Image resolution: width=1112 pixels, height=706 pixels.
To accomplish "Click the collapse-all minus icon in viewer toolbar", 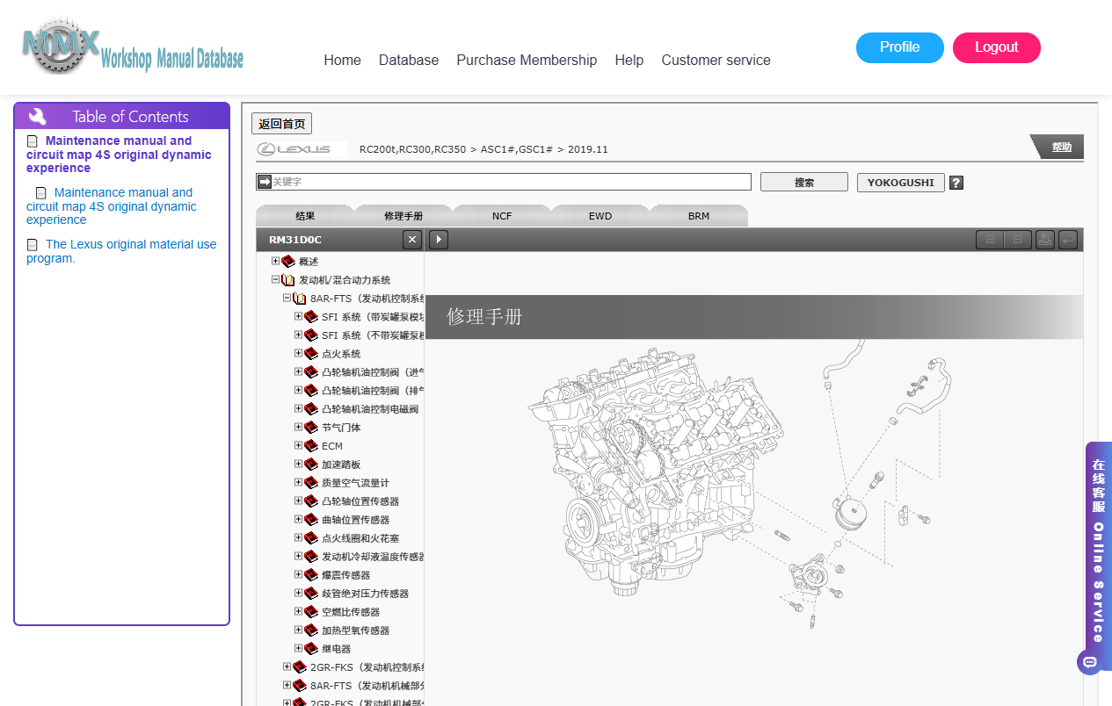I will click(1018, 240).
